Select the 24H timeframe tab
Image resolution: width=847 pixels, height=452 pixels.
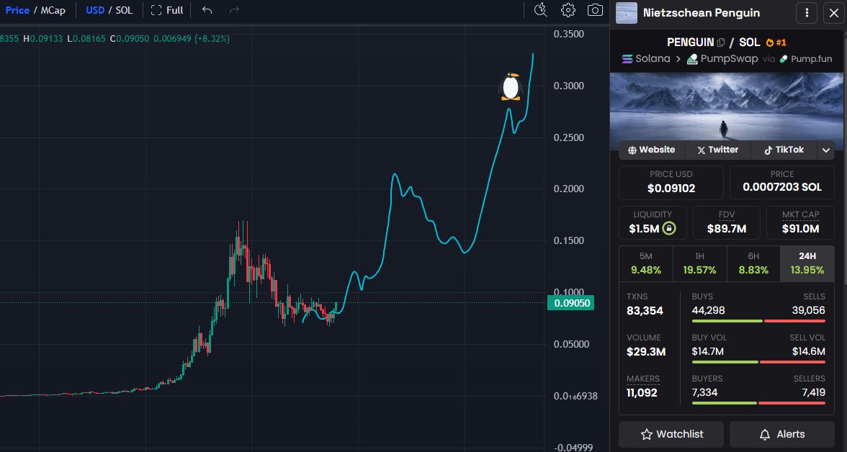(x=807, y=263)
